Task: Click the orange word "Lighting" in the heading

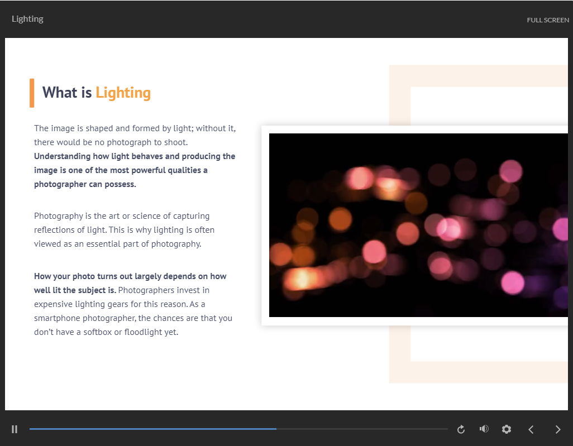Action: [x=123, y=93]
